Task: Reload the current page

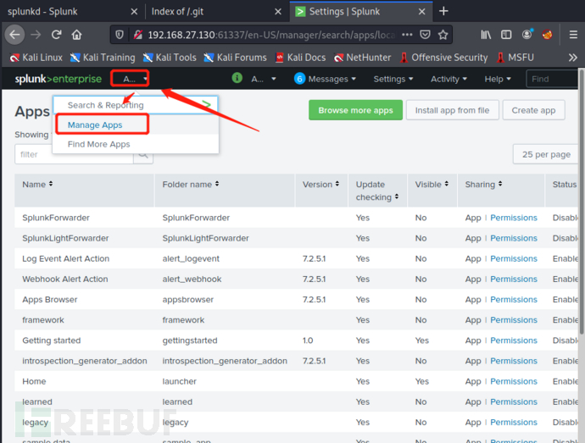Action: coord(56,35)
